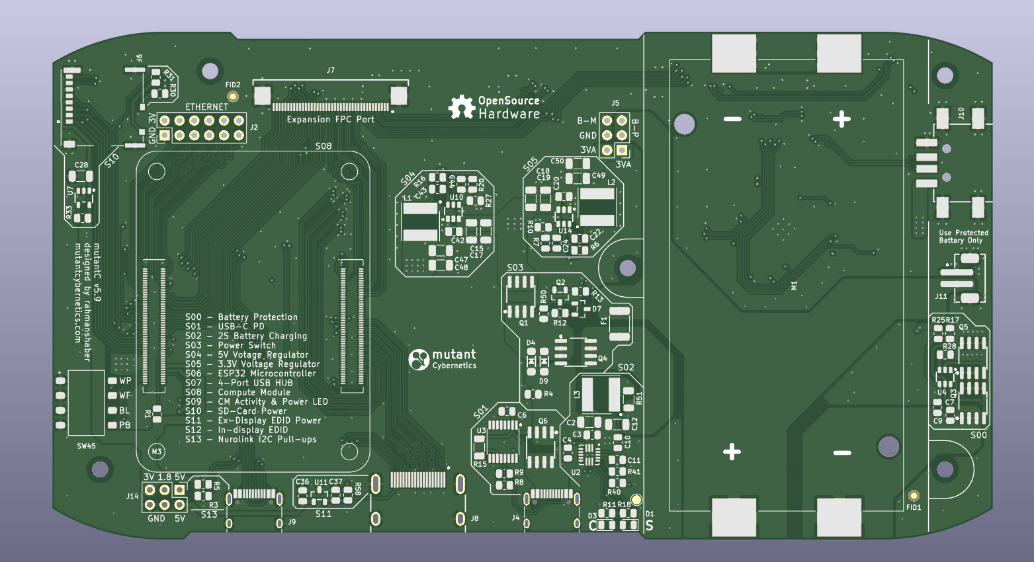
Task: Click the 'Expansion FPC Port' silkscreen label
Action: click(x=330, y=120)
